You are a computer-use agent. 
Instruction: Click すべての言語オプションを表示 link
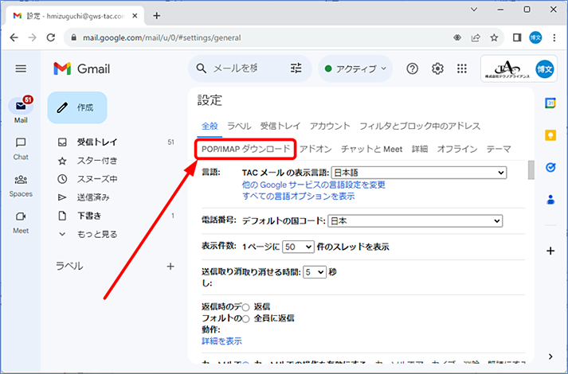coord(299,197)
